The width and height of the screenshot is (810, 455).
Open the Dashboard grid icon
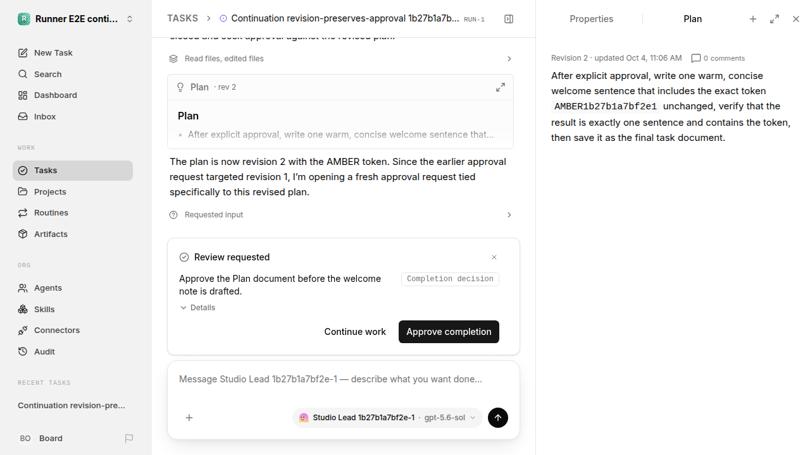pyautogui.click(x=23, y=95)
